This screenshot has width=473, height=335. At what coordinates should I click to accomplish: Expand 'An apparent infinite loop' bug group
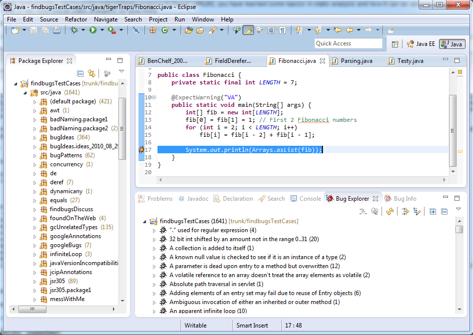[154, 311]
